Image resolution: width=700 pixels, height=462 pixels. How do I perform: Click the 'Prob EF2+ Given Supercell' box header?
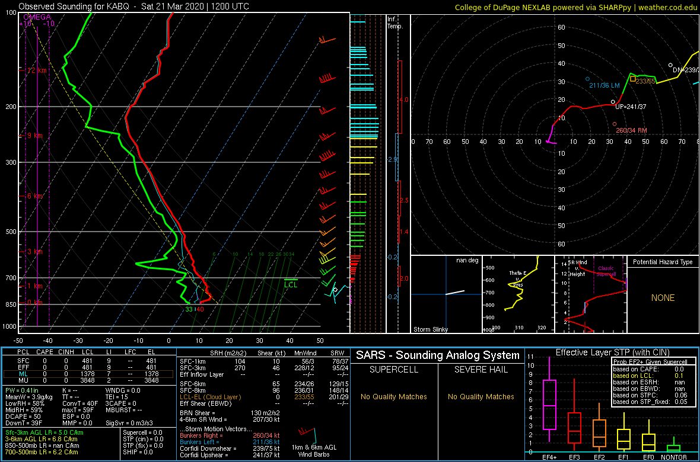650,362
